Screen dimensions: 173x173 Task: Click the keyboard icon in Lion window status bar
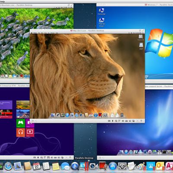tap(109, 121)
